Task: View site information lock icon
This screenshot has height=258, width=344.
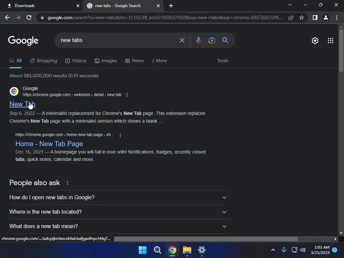Action: click(x=42, y=17)
